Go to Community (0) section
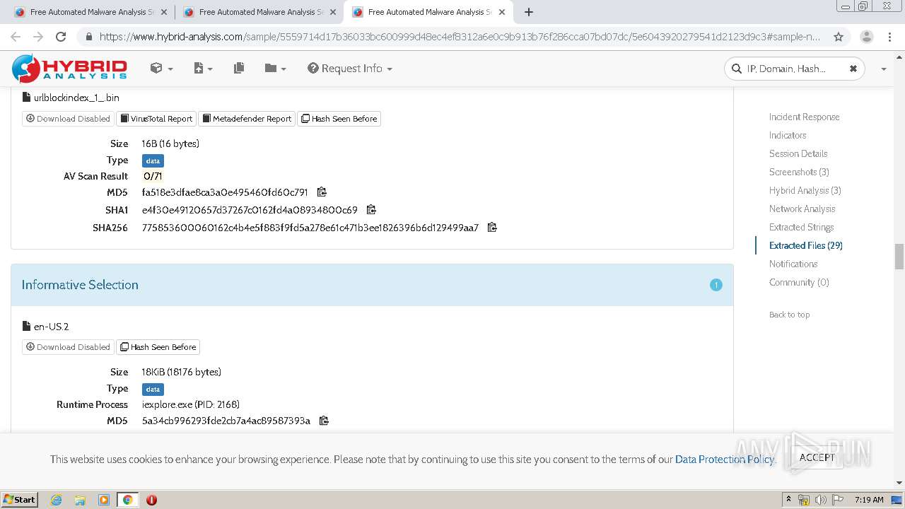Image resolution: width=905 pixels, height=509 pixels. (x=799, y=282)
